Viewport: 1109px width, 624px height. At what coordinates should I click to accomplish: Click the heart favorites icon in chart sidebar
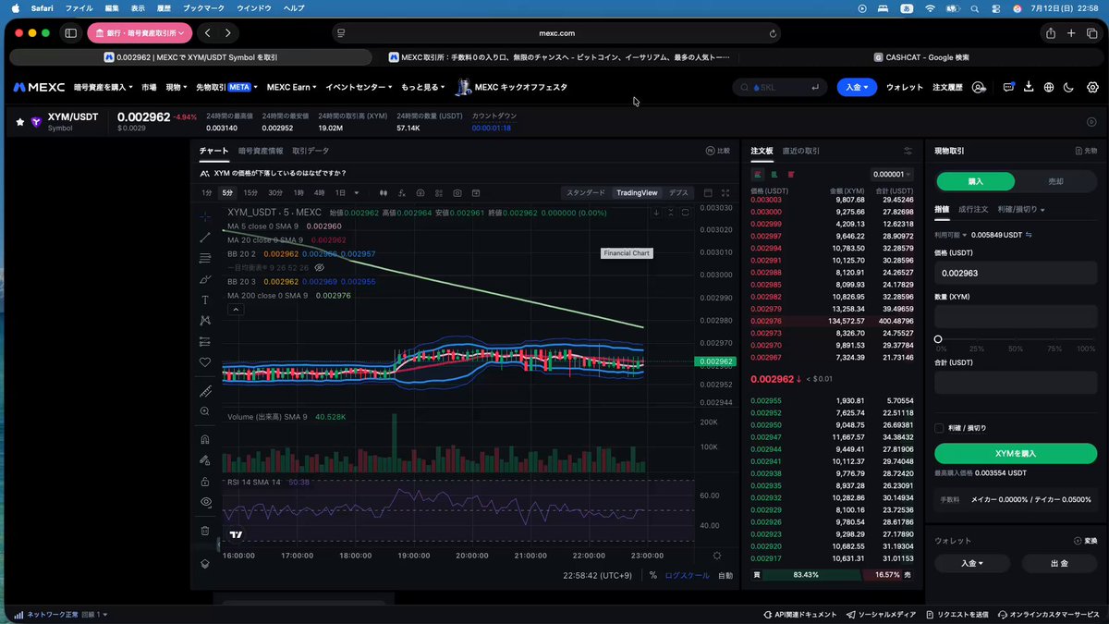[205, 362]
